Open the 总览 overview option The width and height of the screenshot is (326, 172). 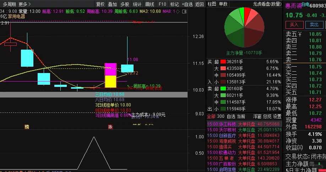[x=267, y=116]
